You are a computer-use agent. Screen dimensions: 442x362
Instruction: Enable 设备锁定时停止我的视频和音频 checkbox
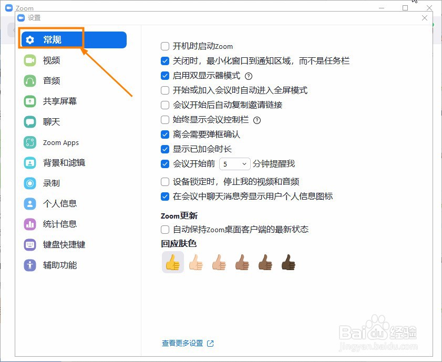click(165, 182)
